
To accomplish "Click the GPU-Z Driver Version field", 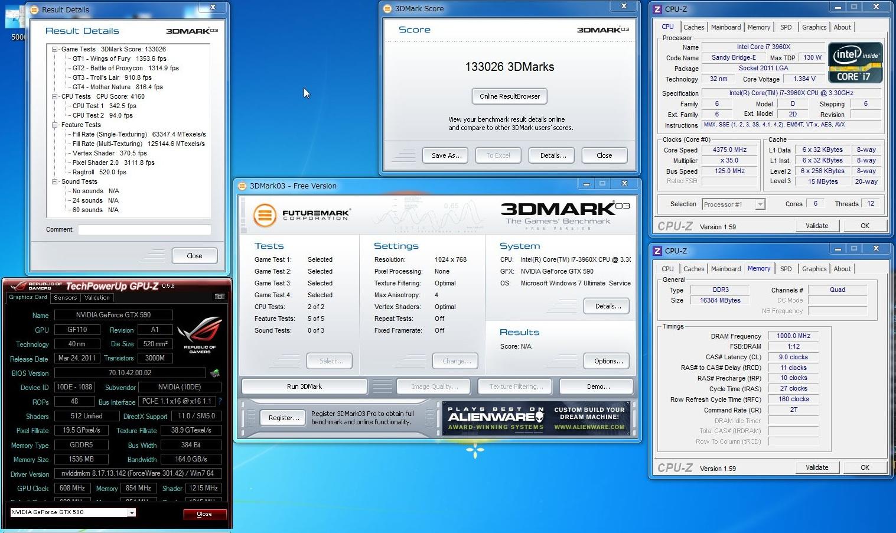I will [x=138, y=473].
